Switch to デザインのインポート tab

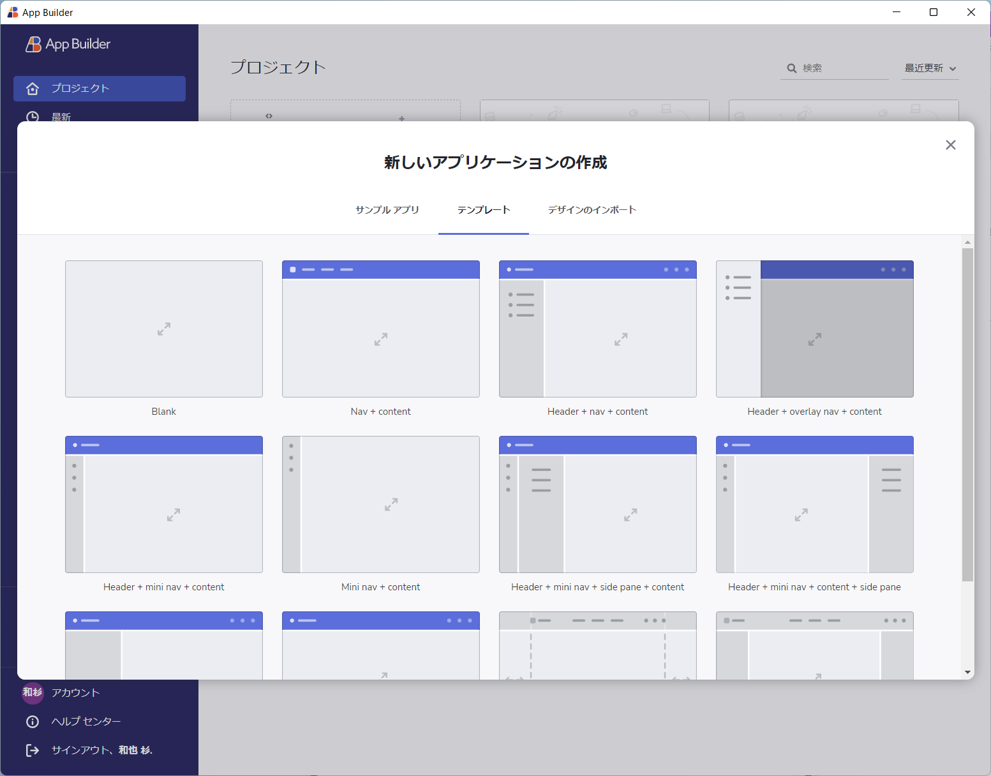[592, 210]
